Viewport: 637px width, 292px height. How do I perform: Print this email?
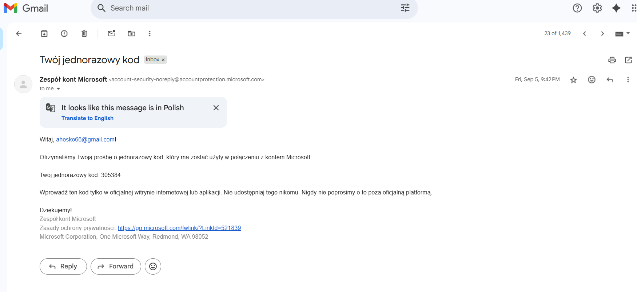coord(612,60)
